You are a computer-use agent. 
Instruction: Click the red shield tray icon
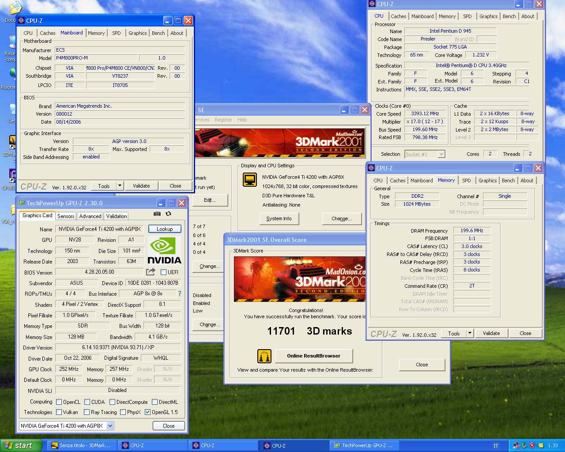pos(532,446)
